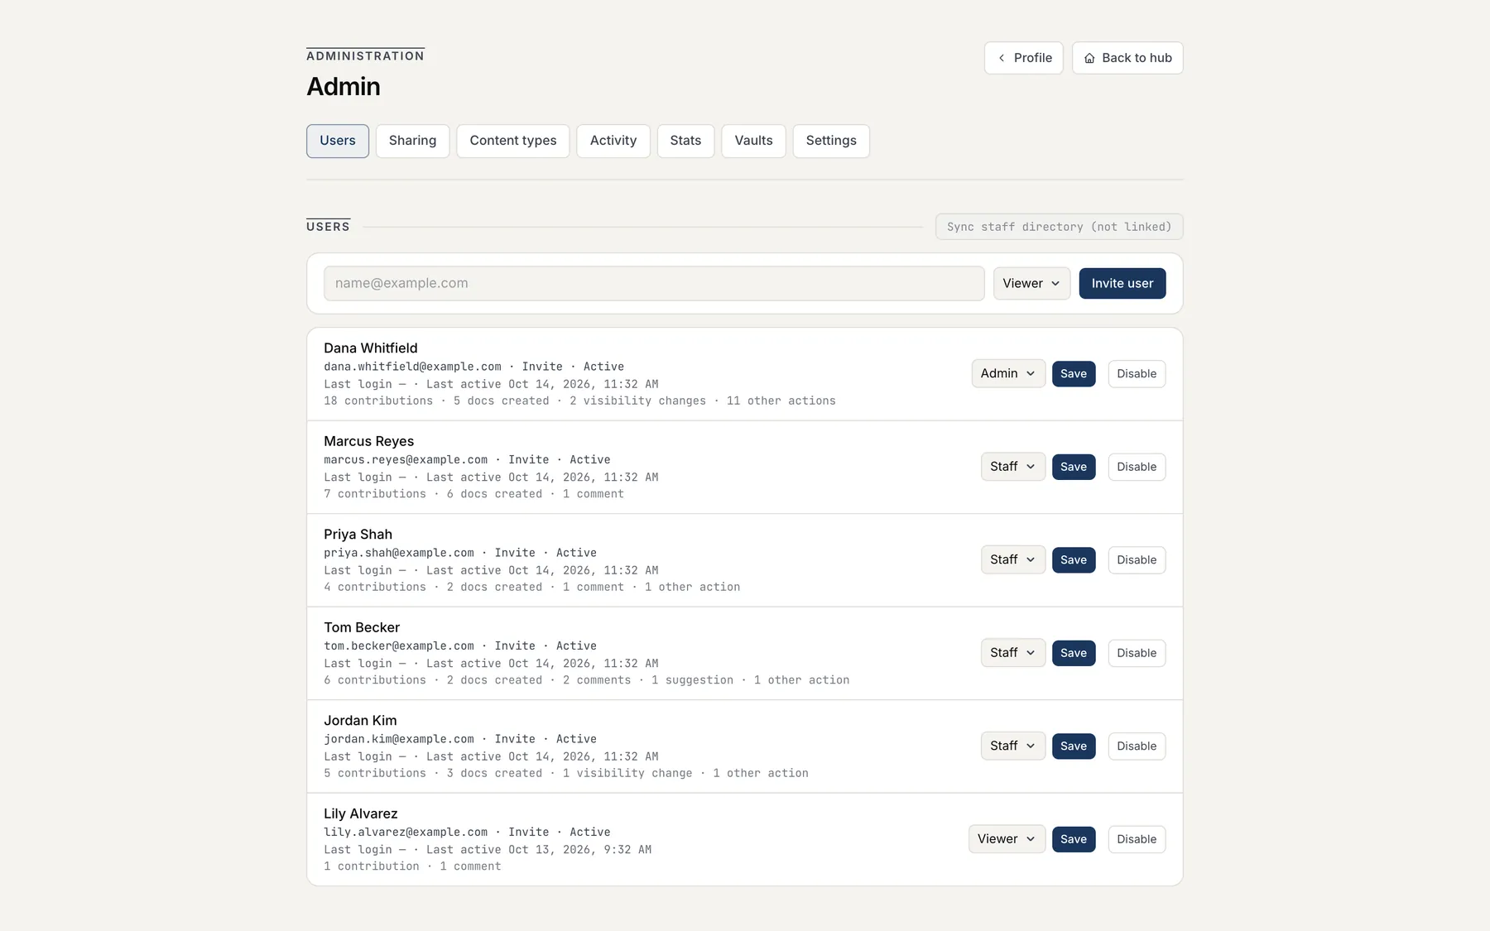Click the name Priya Shah
This screenshot has width=1490, height=931.
pyautogui.click(x=358, y=535)
